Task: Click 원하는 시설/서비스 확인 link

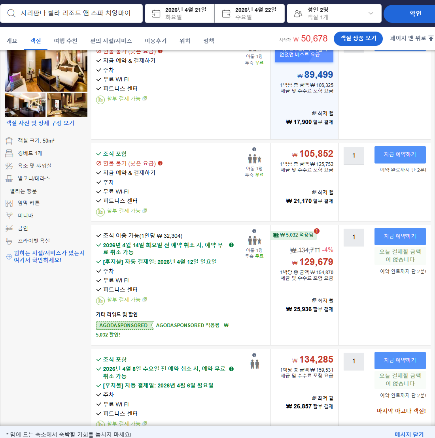Action: click(x=49, y=256)
